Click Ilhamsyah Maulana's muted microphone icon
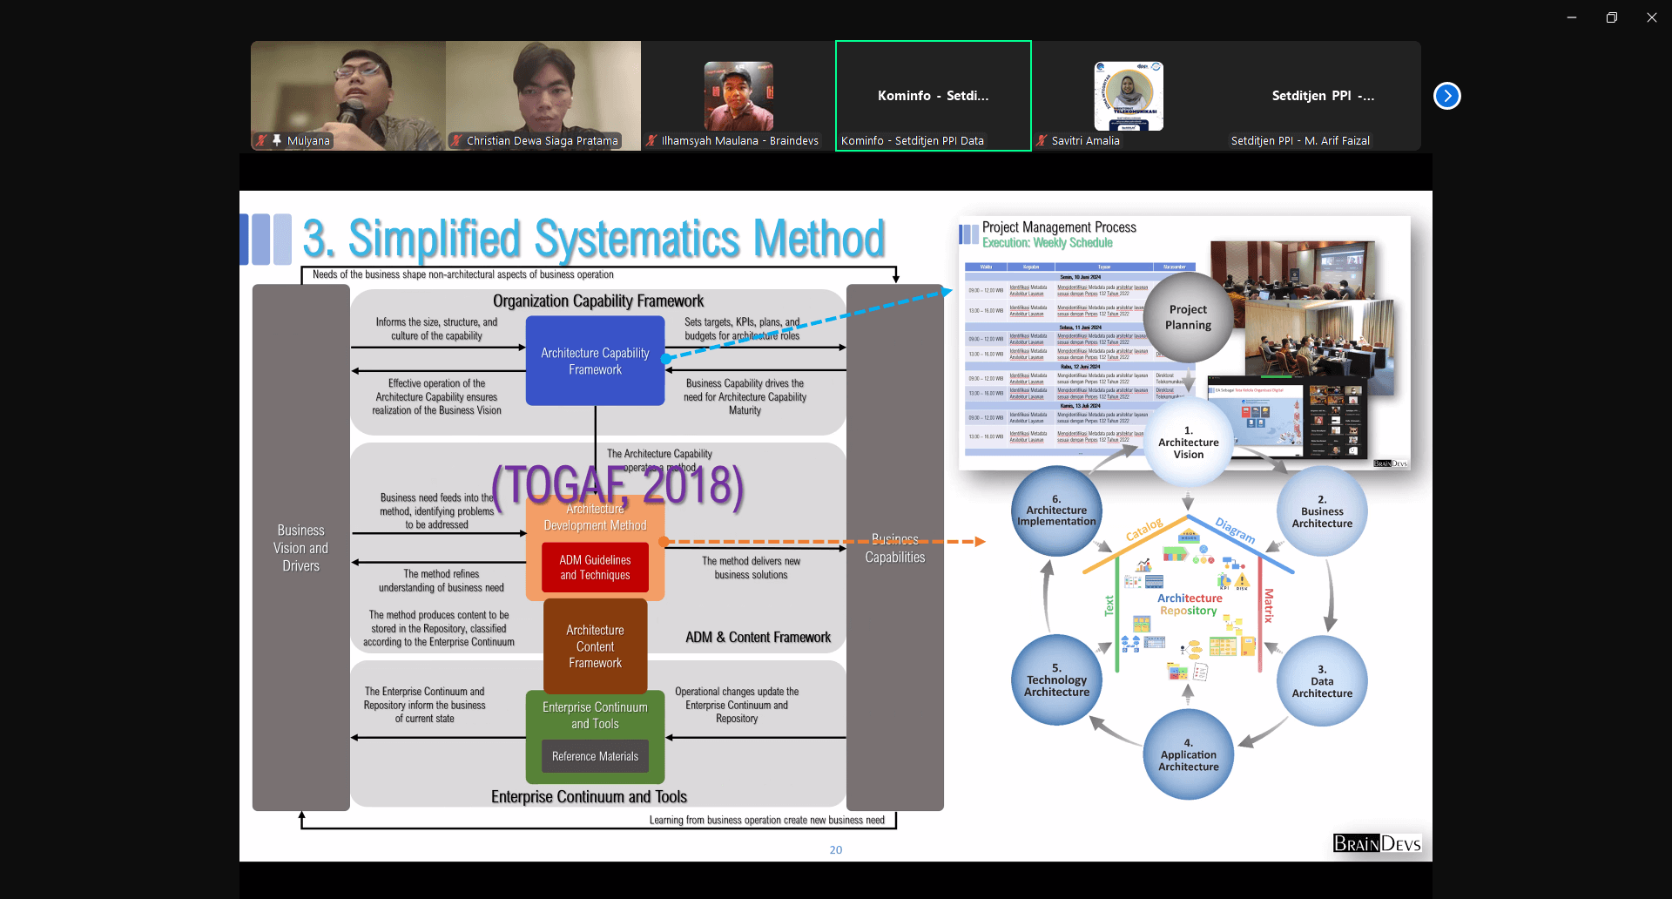Image resolution: width=1672 pixels, height=899 pixels. tap(651, 140)
